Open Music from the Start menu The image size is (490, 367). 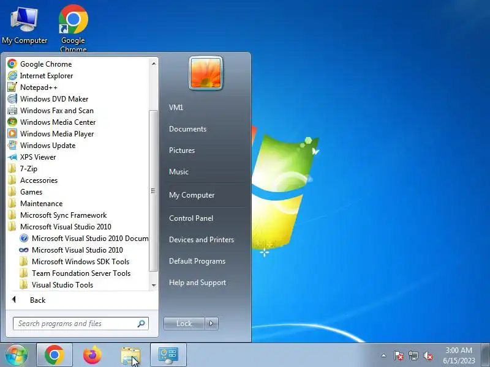tap(179, 172)
